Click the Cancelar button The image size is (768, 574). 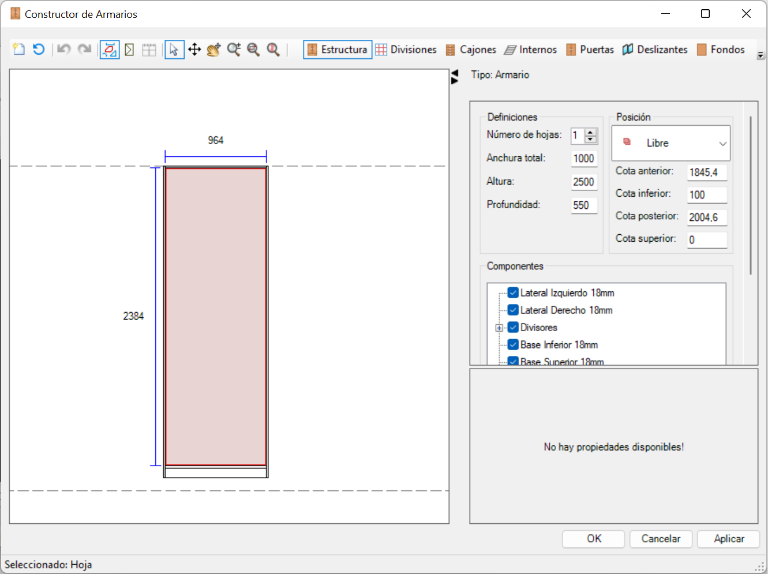[661, 539]
